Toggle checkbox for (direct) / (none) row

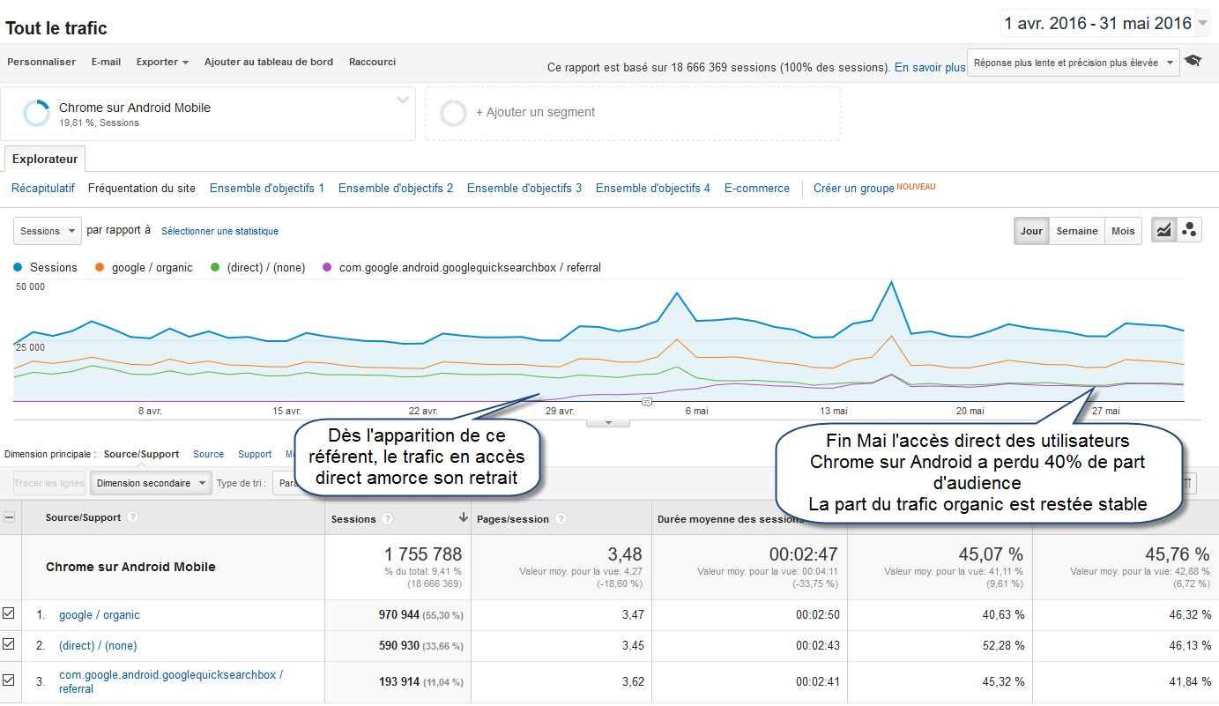pos(9,644)
